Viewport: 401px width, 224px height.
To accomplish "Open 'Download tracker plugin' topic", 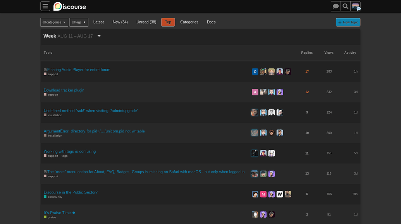I will click(x=64, y=90).
